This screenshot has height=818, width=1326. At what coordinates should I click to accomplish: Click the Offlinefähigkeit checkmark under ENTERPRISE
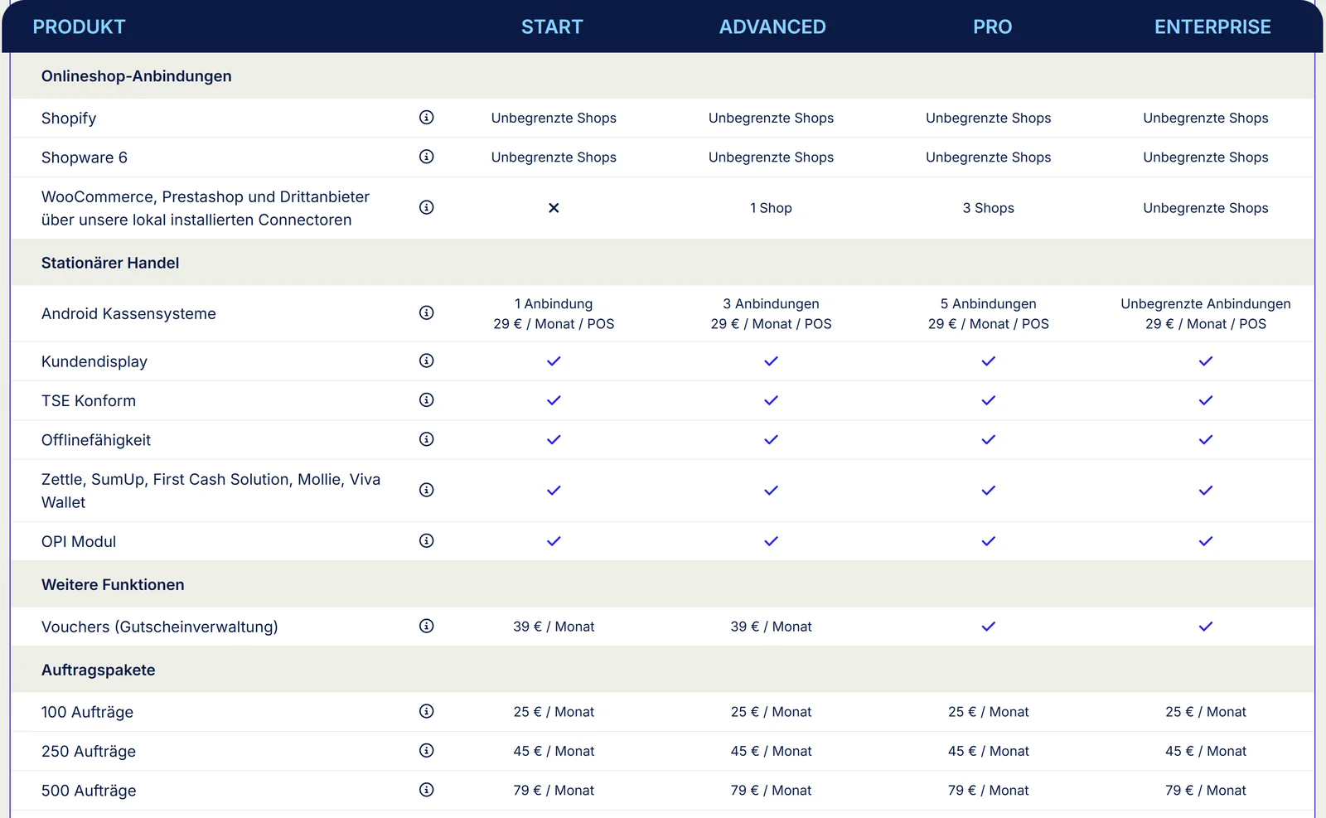point(1206,440)
